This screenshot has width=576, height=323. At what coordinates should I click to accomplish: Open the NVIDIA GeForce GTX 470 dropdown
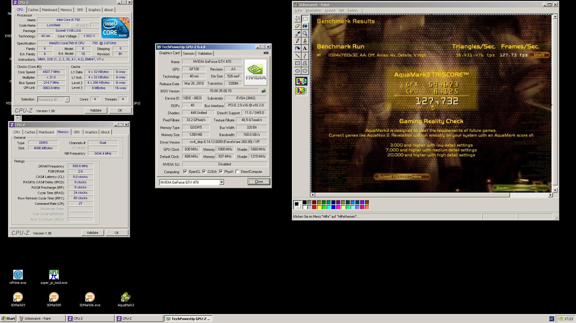click(192, 182)
